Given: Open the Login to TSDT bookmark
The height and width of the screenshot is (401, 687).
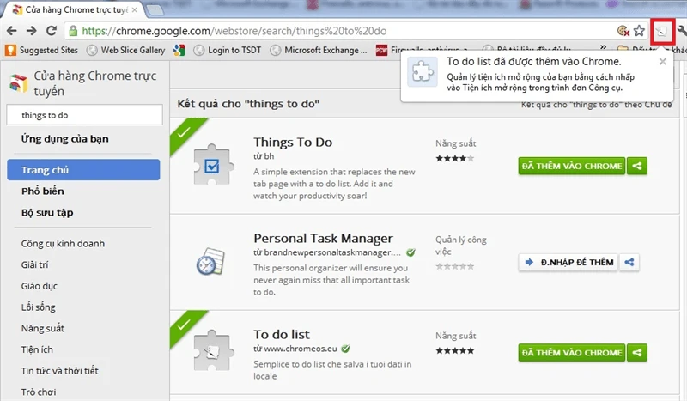Looking at the screenshot, I should pyautogui.click(x=228, y=50).
